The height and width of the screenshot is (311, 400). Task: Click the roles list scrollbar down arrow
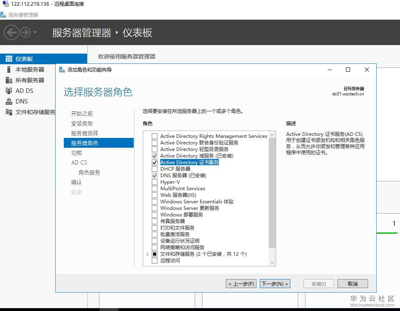tap(272, 262)
